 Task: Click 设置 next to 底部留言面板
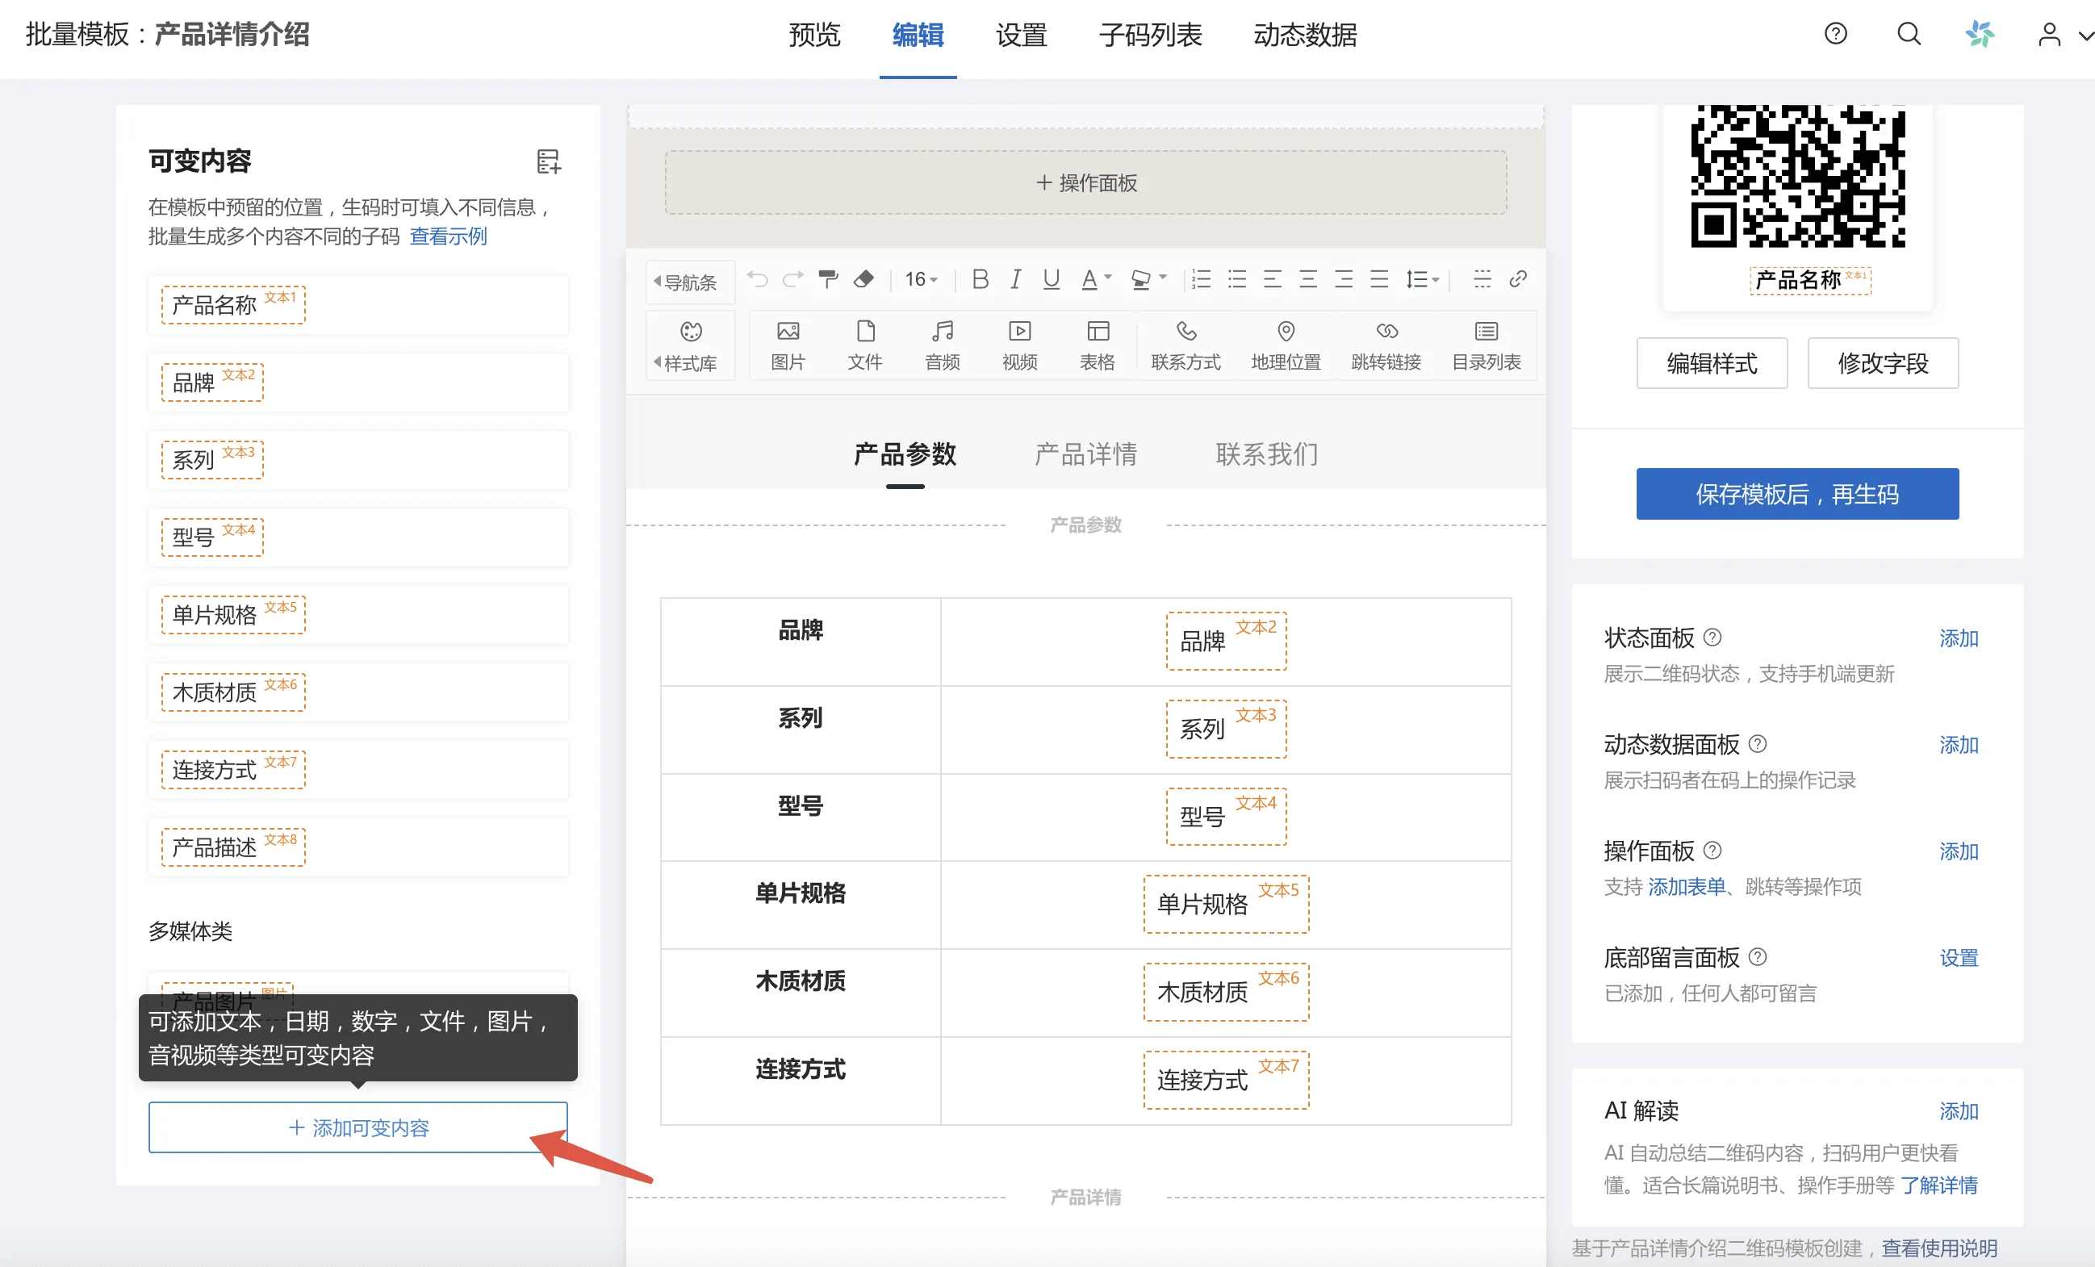pyautogui.click(x=1959, y=959)
